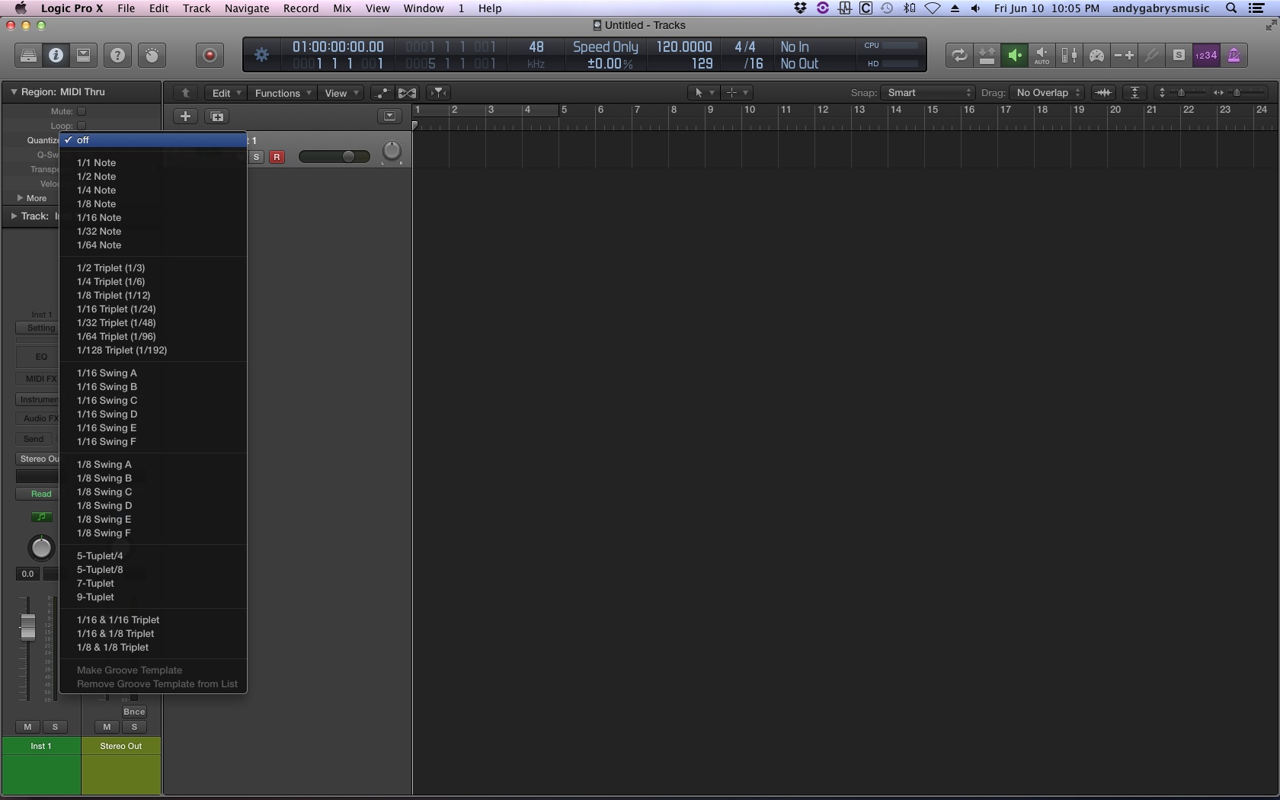Open the Snap Smart dropdown
Image resolution: width=1280 pixels, height=800 pixels.
928,93
